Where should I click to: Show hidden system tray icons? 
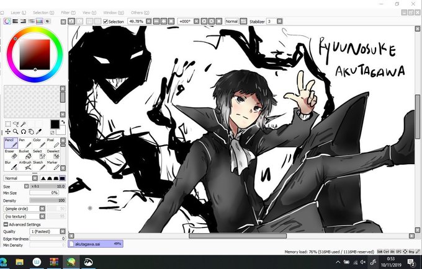(338, 262)
